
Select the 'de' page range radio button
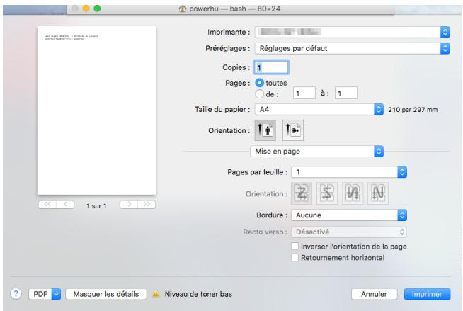pyautogui.click(x=259, y=94)
